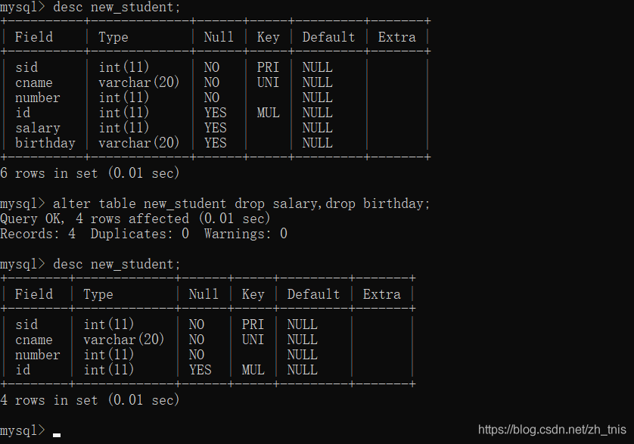Click the Type header in the second table

coord(98,294)
